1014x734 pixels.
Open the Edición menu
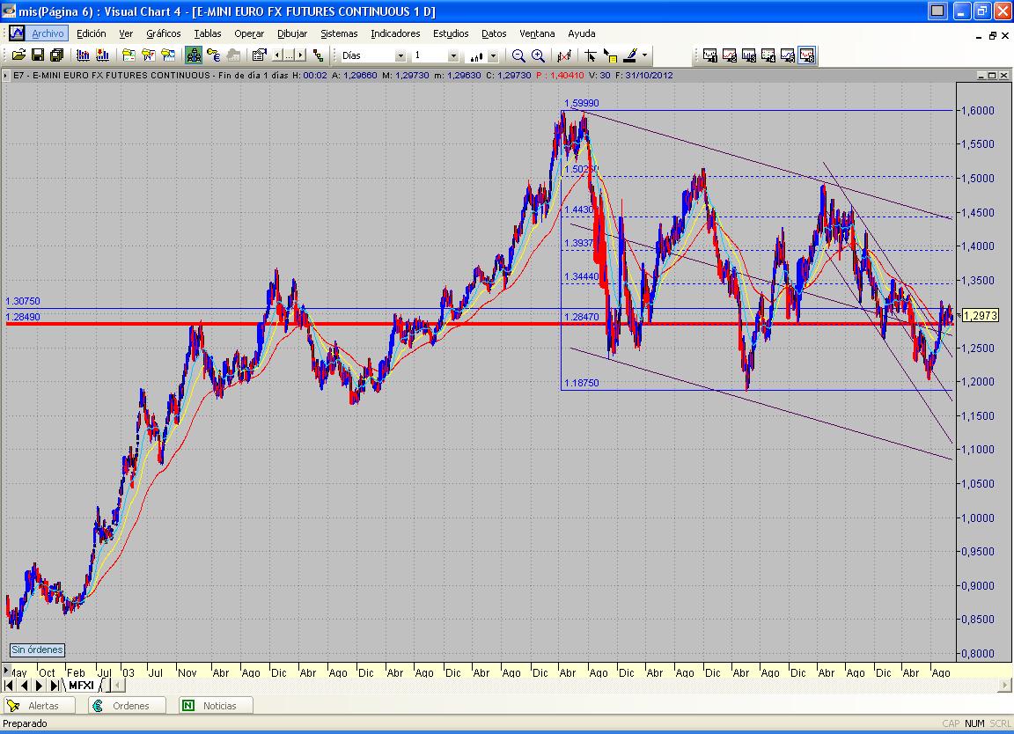92,33
